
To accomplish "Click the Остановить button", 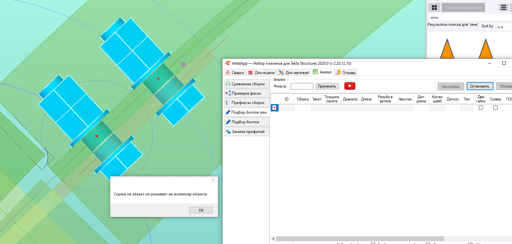I will (x=480, y=86).
